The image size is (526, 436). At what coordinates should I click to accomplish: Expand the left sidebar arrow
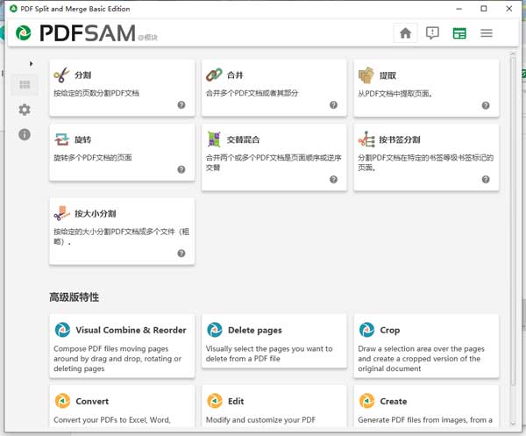[x=31, y=63]
